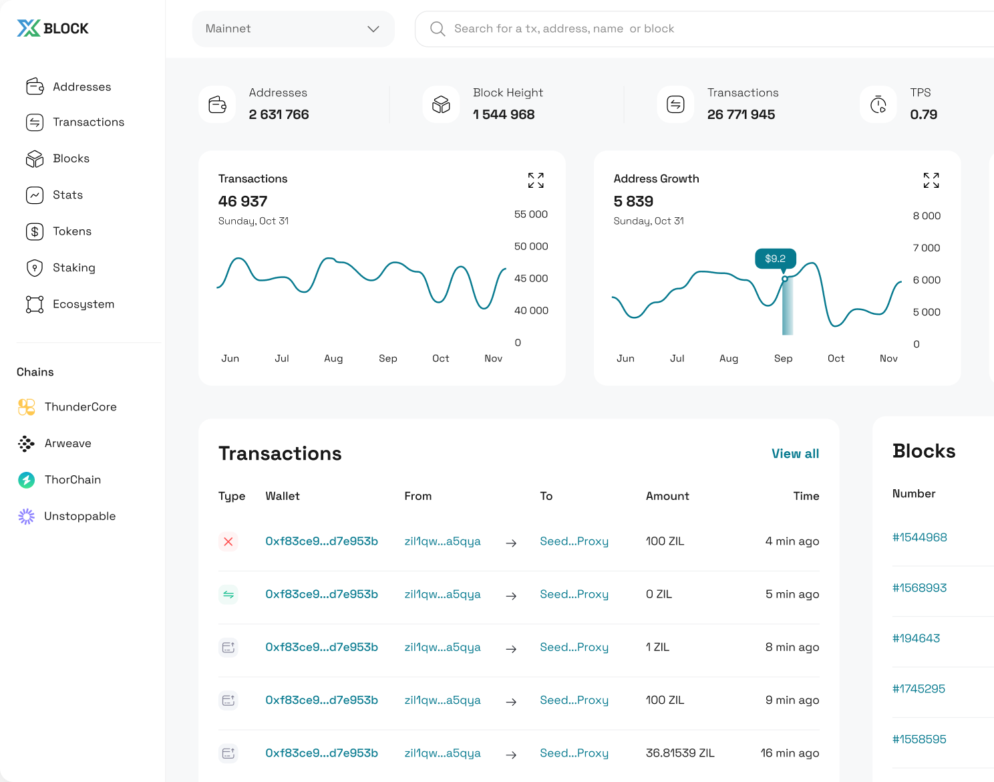This screenshot has width=994, height=782.
Task: Open block #1544968
Action: (920, 537)
